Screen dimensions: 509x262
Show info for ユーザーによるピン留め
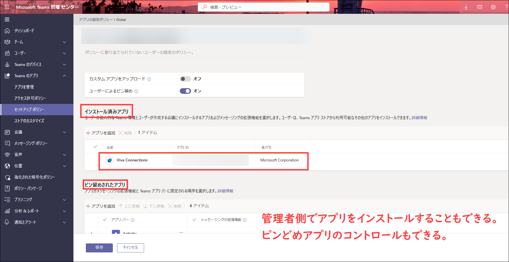(136, 91)
